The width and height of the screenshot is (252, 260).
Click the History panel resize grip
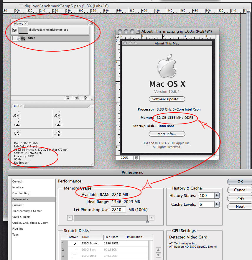tap(92, 98)
